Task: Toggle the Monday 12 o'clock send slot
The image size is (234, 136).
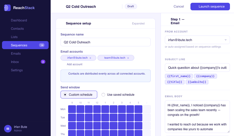Action: 97,109
